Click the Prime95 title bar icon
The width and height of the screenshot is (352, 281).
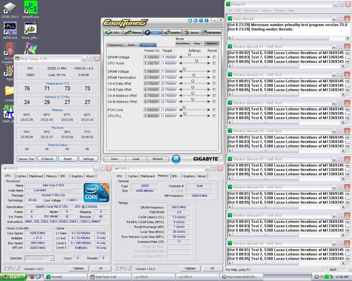(228, 4)
